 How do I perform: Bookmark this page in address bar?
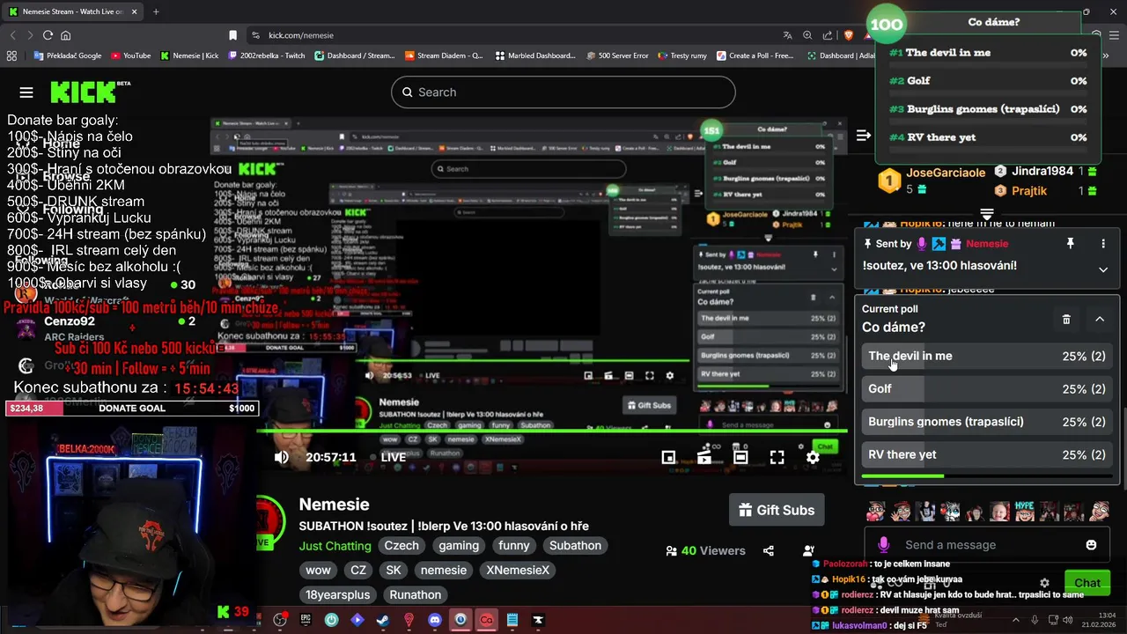[232, 35]
